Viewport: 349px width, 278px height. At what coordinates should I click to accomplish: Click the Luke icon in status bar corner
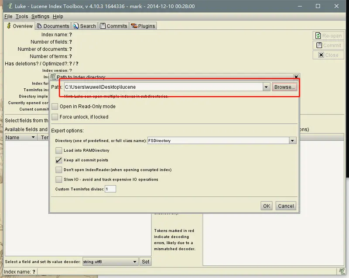(x=342, y=271)
